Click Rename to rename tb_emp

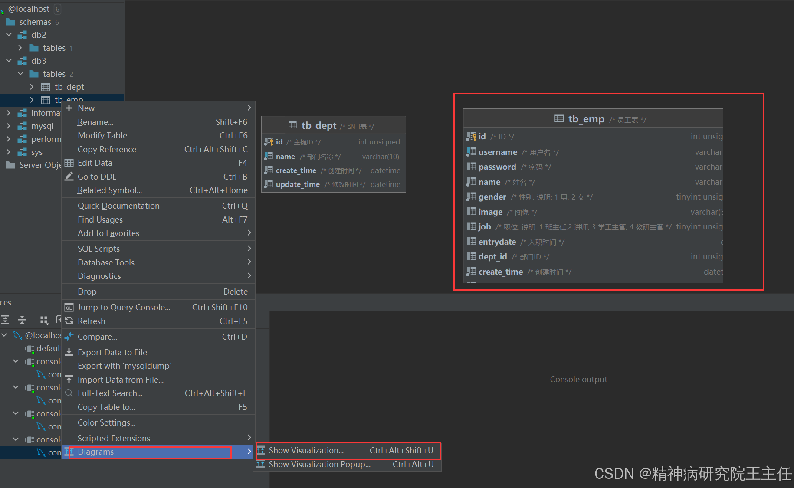95,122
